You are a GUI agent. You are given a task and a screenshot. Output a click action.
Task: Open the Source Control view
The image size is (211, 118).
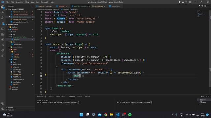[x=3, y=23]
